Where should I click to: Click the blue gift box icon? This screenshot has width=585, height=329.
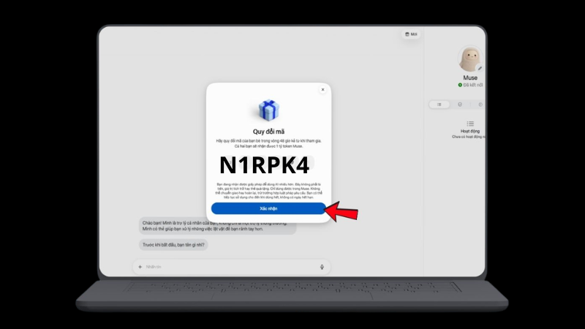pos(268,110)
